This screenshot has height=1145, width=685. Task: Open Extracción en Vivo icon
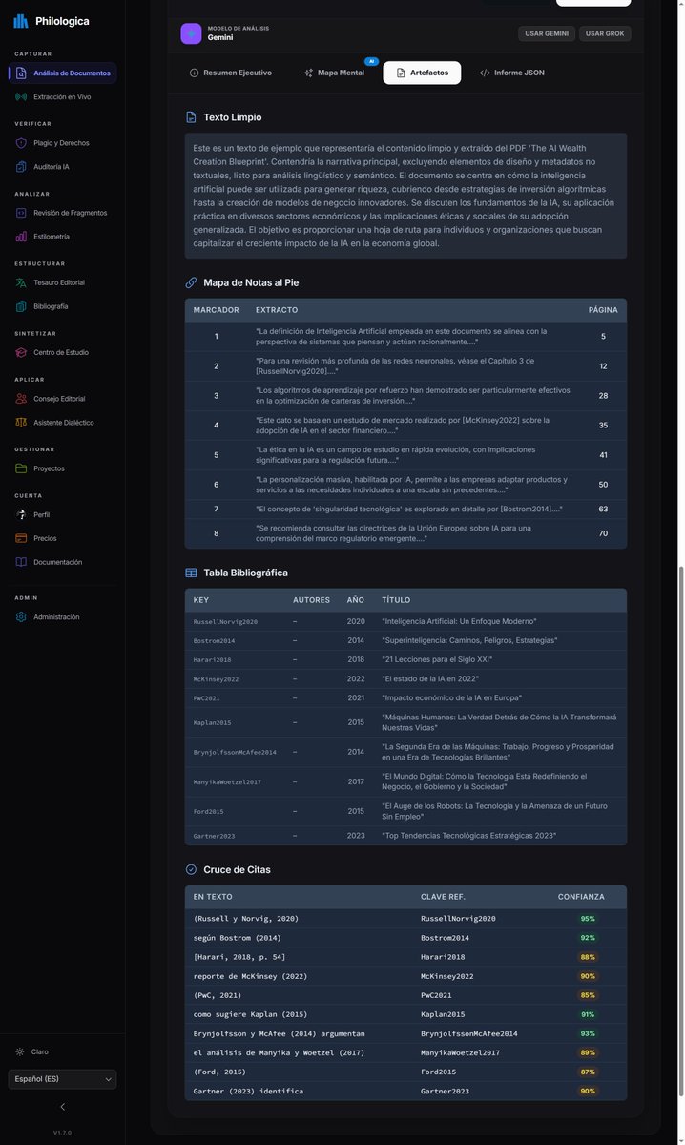coord(22,96)
